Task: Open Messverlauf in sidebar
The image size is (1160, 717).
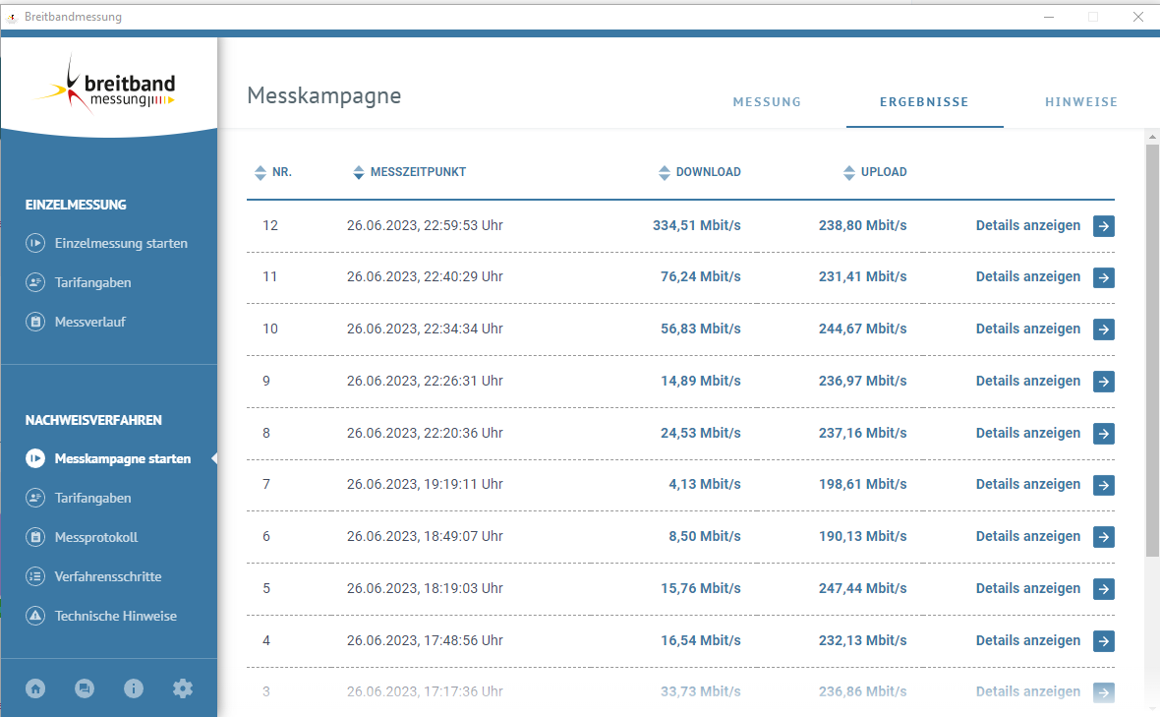Action: [90, 322]
